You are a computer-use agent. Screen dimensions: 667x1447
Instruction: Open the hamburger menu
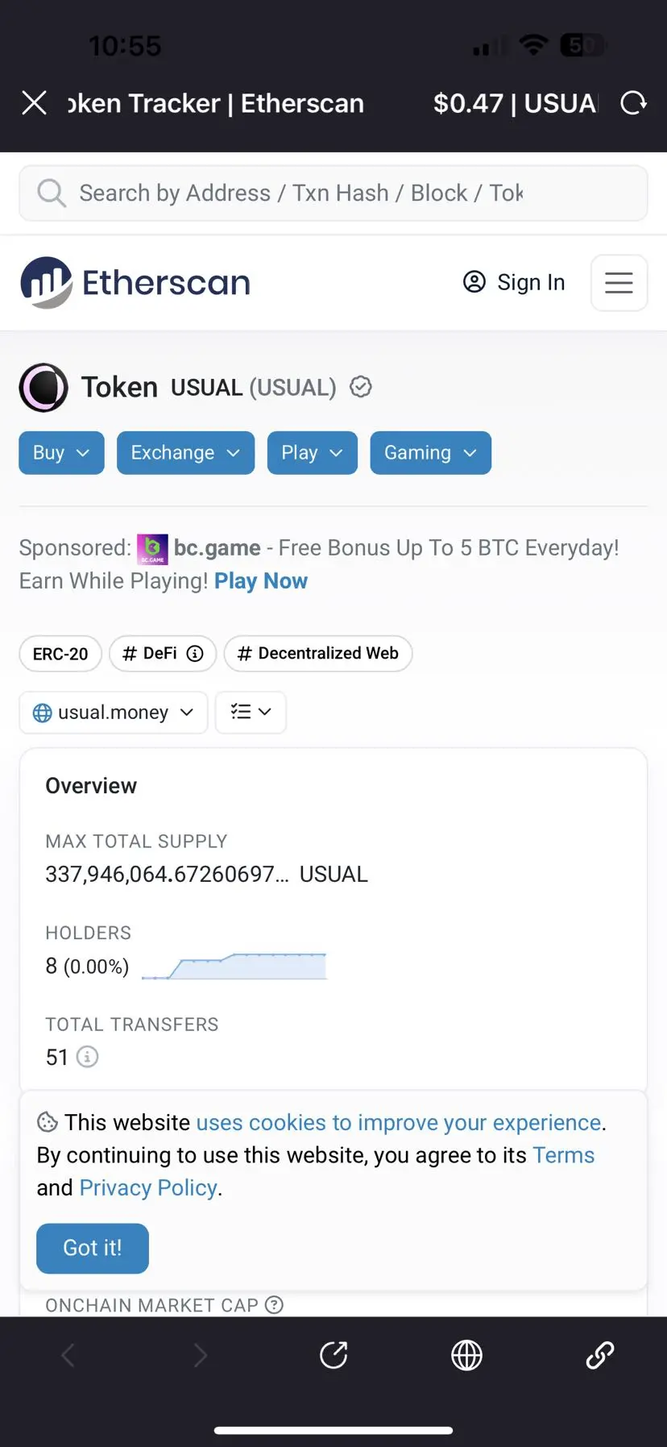619,283
